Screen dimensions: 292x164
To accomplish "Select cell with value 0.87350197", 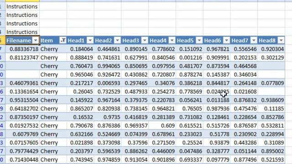I will click(x=22, y=117).
